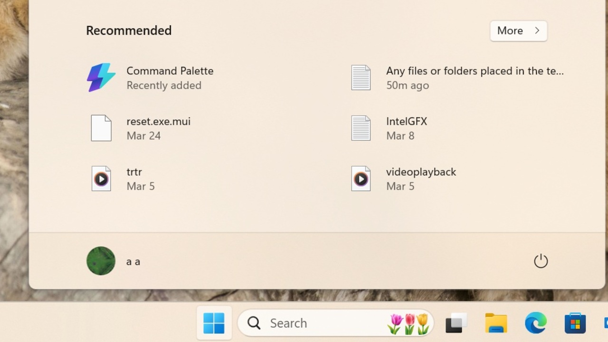This screenshot has height=342, width=608.
Task: Open the IntelGFX document
Action: pyautogui.click(x=407, y=128)
